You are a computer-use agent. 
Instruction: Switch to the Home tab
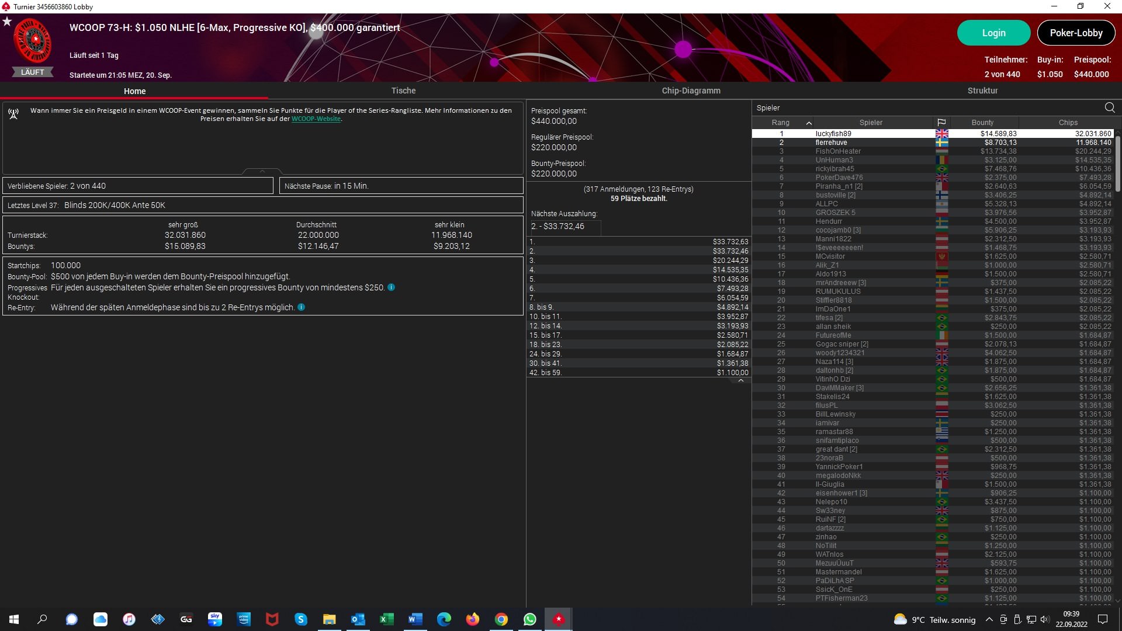click(x=134, y=91)
